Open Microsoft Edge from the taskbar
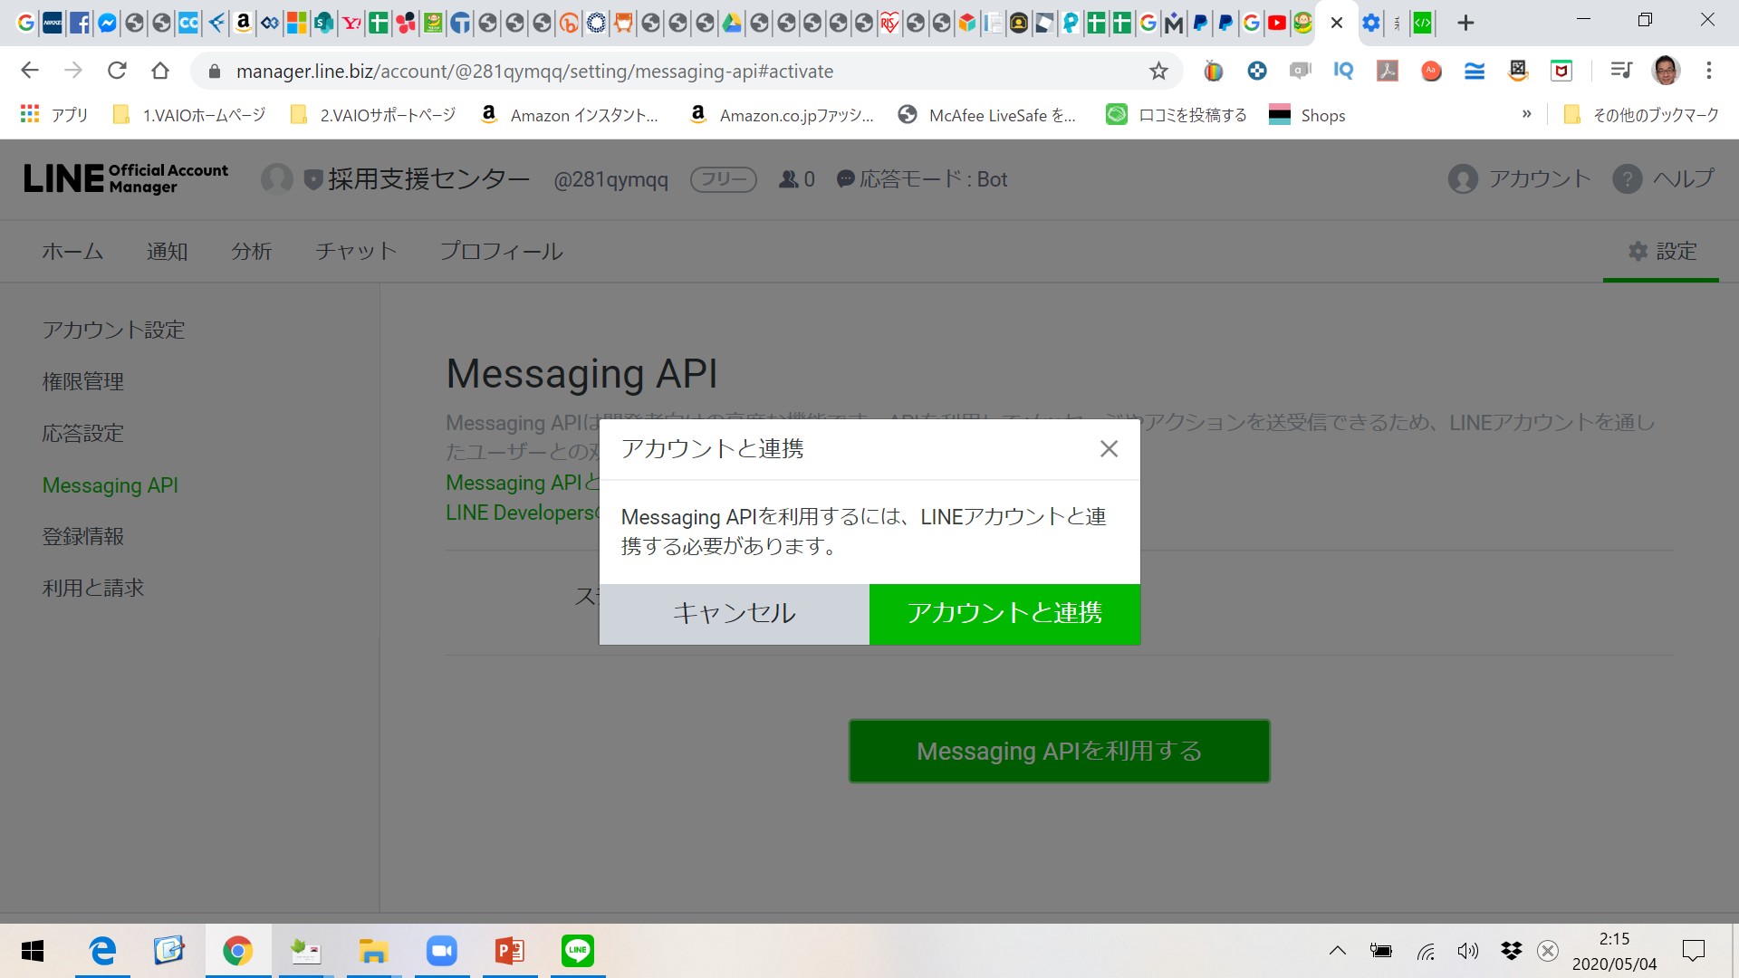The image size is (1739, 978). [102, 951]
